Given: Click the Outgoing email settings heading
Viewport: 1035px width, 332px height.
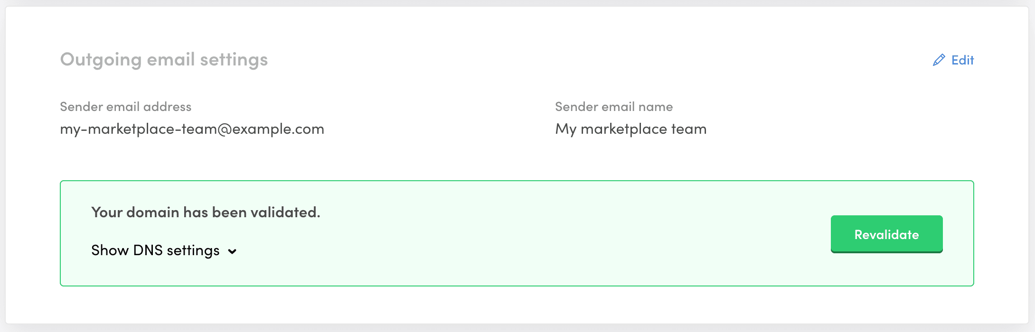Looking at the screenshot, I should [x=164, y=60].
